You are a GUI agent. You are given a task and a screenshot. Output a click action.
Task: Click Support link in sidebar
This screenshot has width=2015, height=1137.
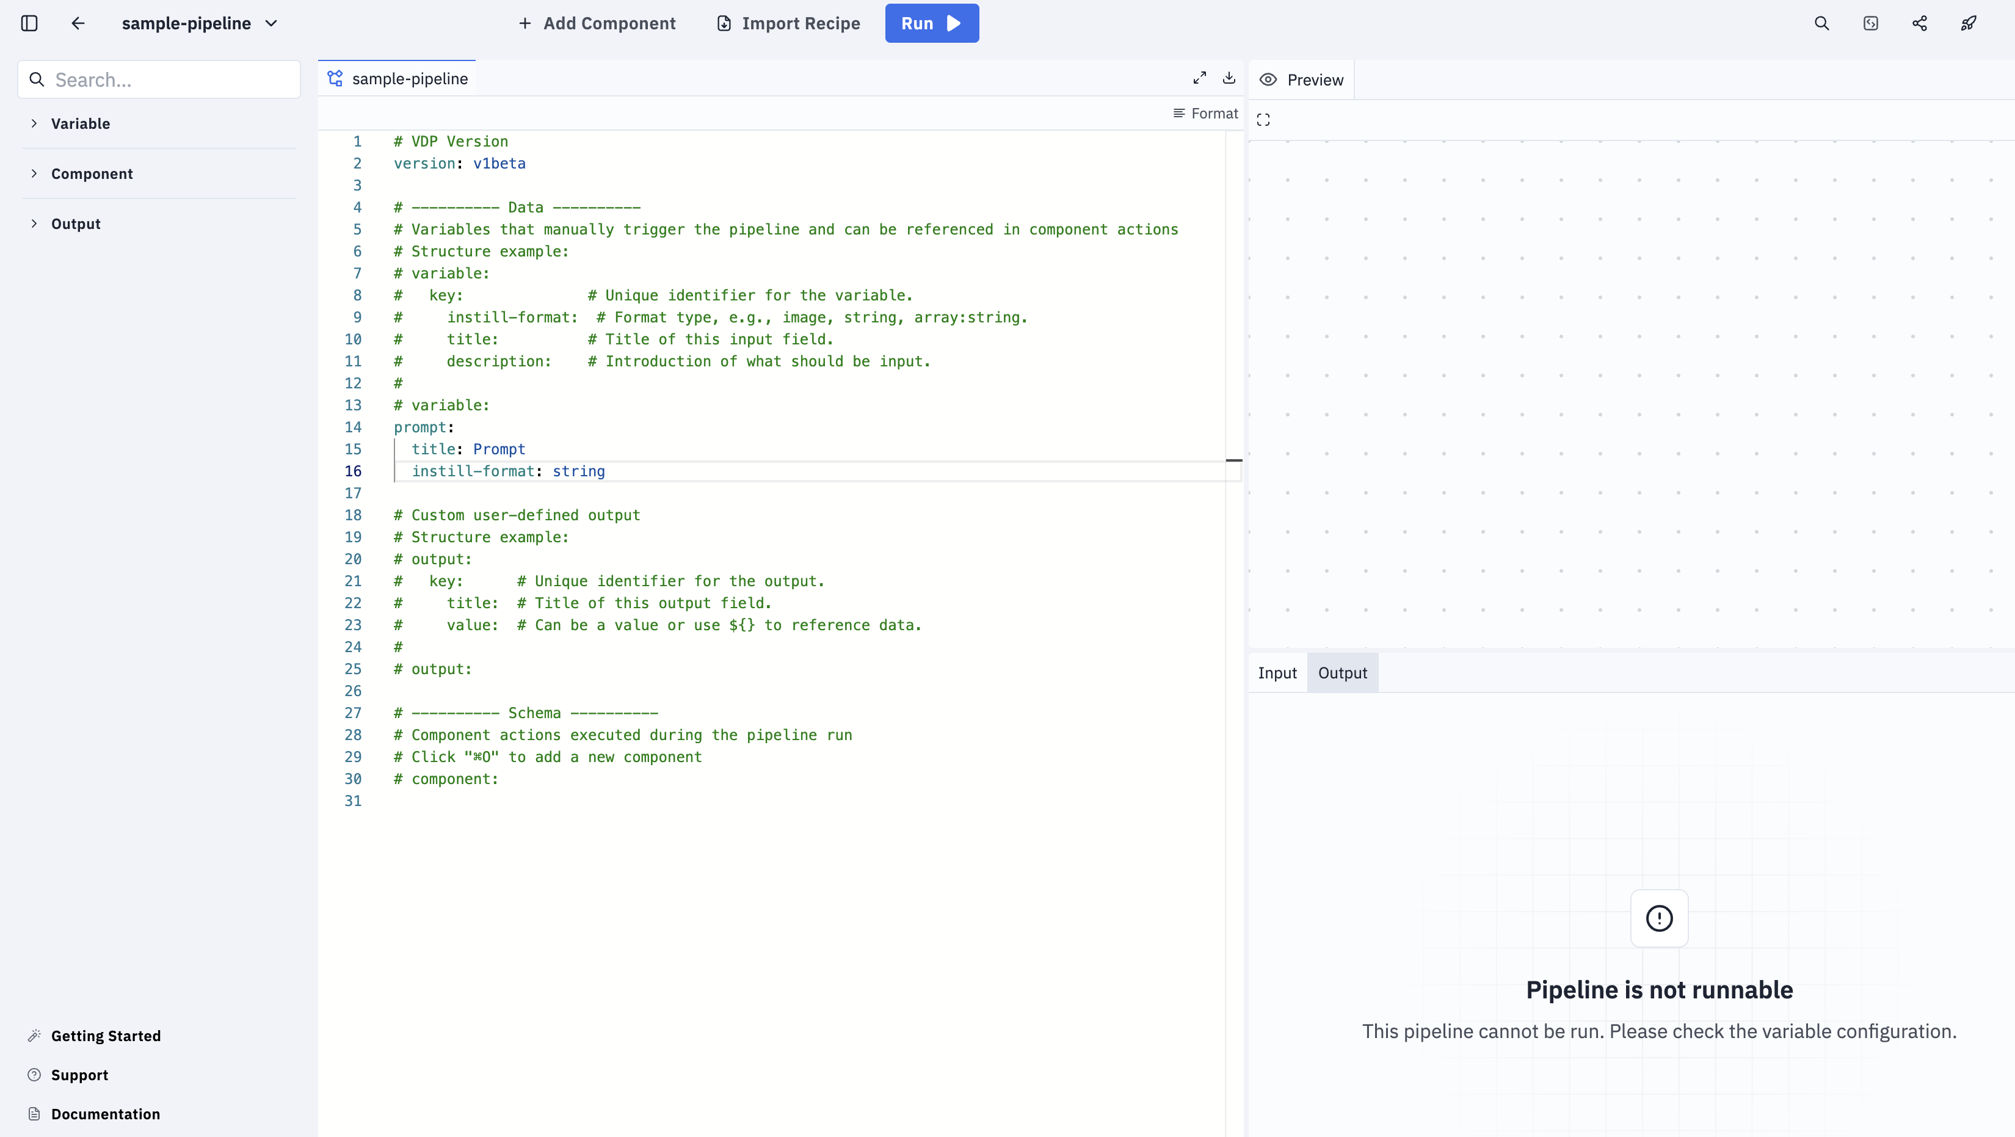[x=79, y=1075]
